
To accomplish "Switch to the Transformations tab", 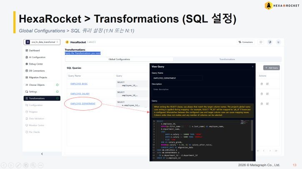I will [x=227, y=59].
